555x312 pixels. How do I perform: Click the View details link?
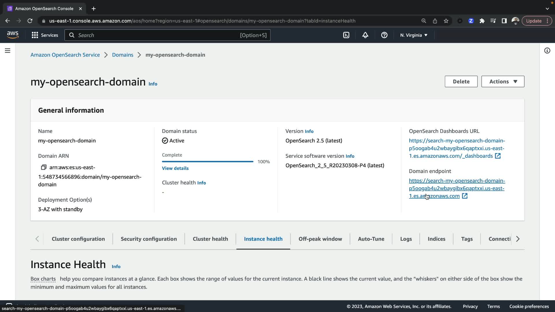pyautogui.click(x=175, y=168)
